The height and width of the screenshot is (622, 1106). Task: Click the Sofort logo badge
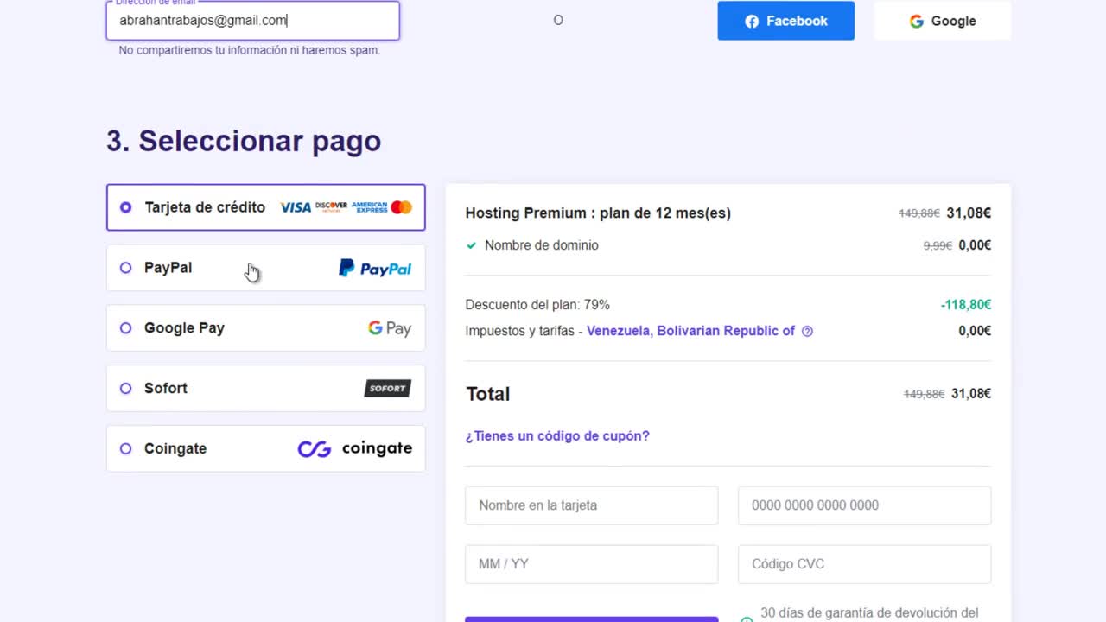pyautogui.click(x=387, y=389)
